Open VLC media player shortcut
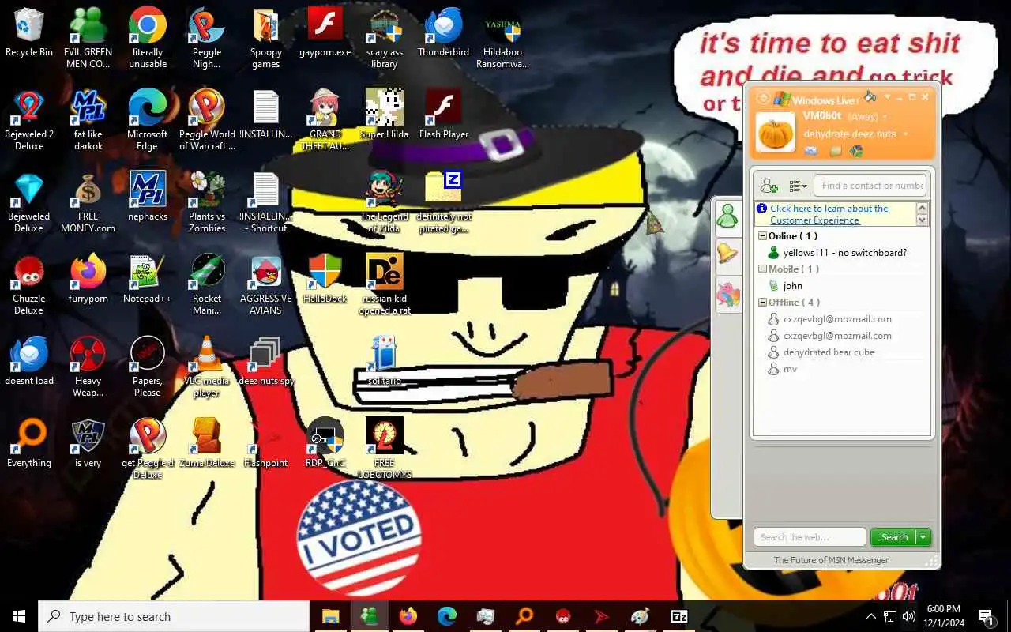Viewport: 1011px width, 632px height. click(207, 367)
